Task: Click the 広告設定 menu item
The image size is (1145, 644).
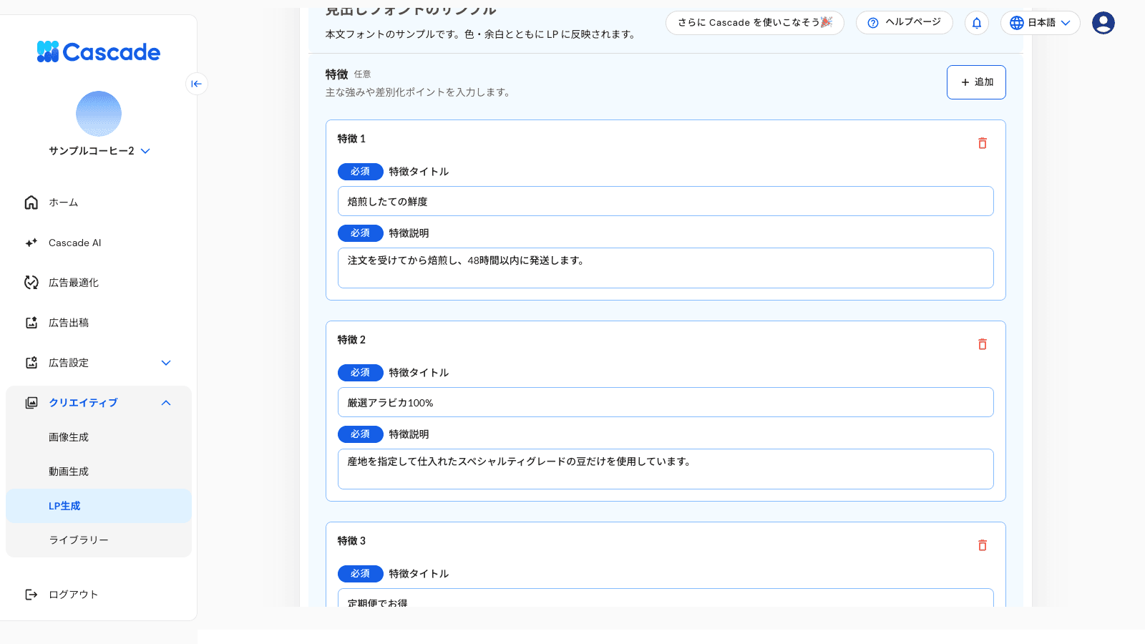Action: (99, 363)
